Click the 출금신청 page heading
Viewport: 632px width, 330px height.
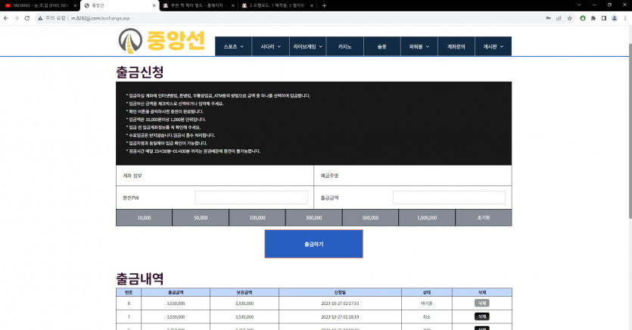139,72
